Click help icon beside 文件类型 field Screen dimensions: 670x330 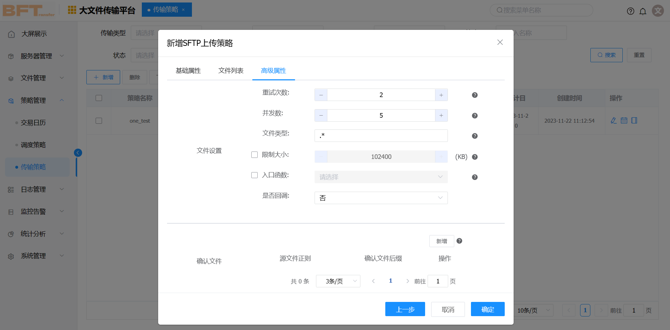point(475,136)
